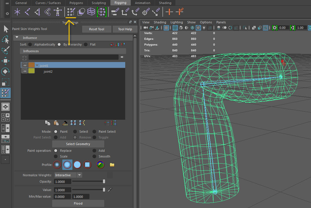311x208 pixels.
Task: Open the Shading menu in the viewport panel
Action: (x=160, y=22)
